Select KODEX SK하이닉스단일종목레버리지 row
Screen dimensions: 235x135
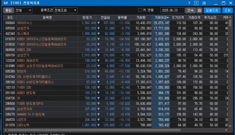click(41, 39)
